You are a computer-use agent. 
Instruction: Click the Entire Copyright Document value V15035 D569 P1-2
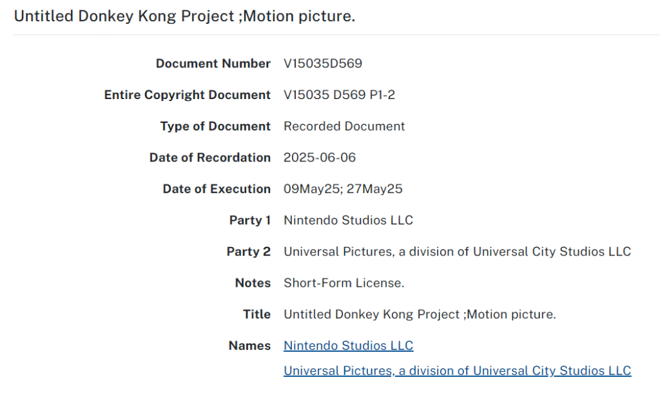[339, 95]
